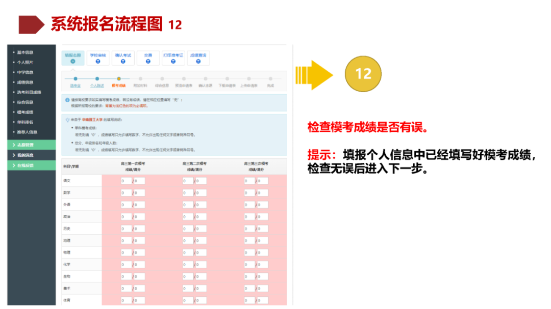The height and width of the screenshot is (309, 551).
Task: Click the 学校审核 circular icon
Action: point(97,61)
